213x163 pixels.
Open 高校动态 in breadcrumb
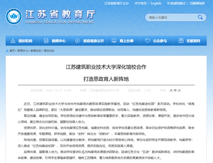click(49, 51)
